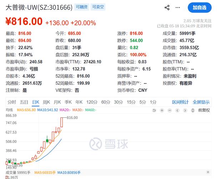Switch to 1分 chart tab
This screenshot has width=217, height=179.
pos(153,102)
